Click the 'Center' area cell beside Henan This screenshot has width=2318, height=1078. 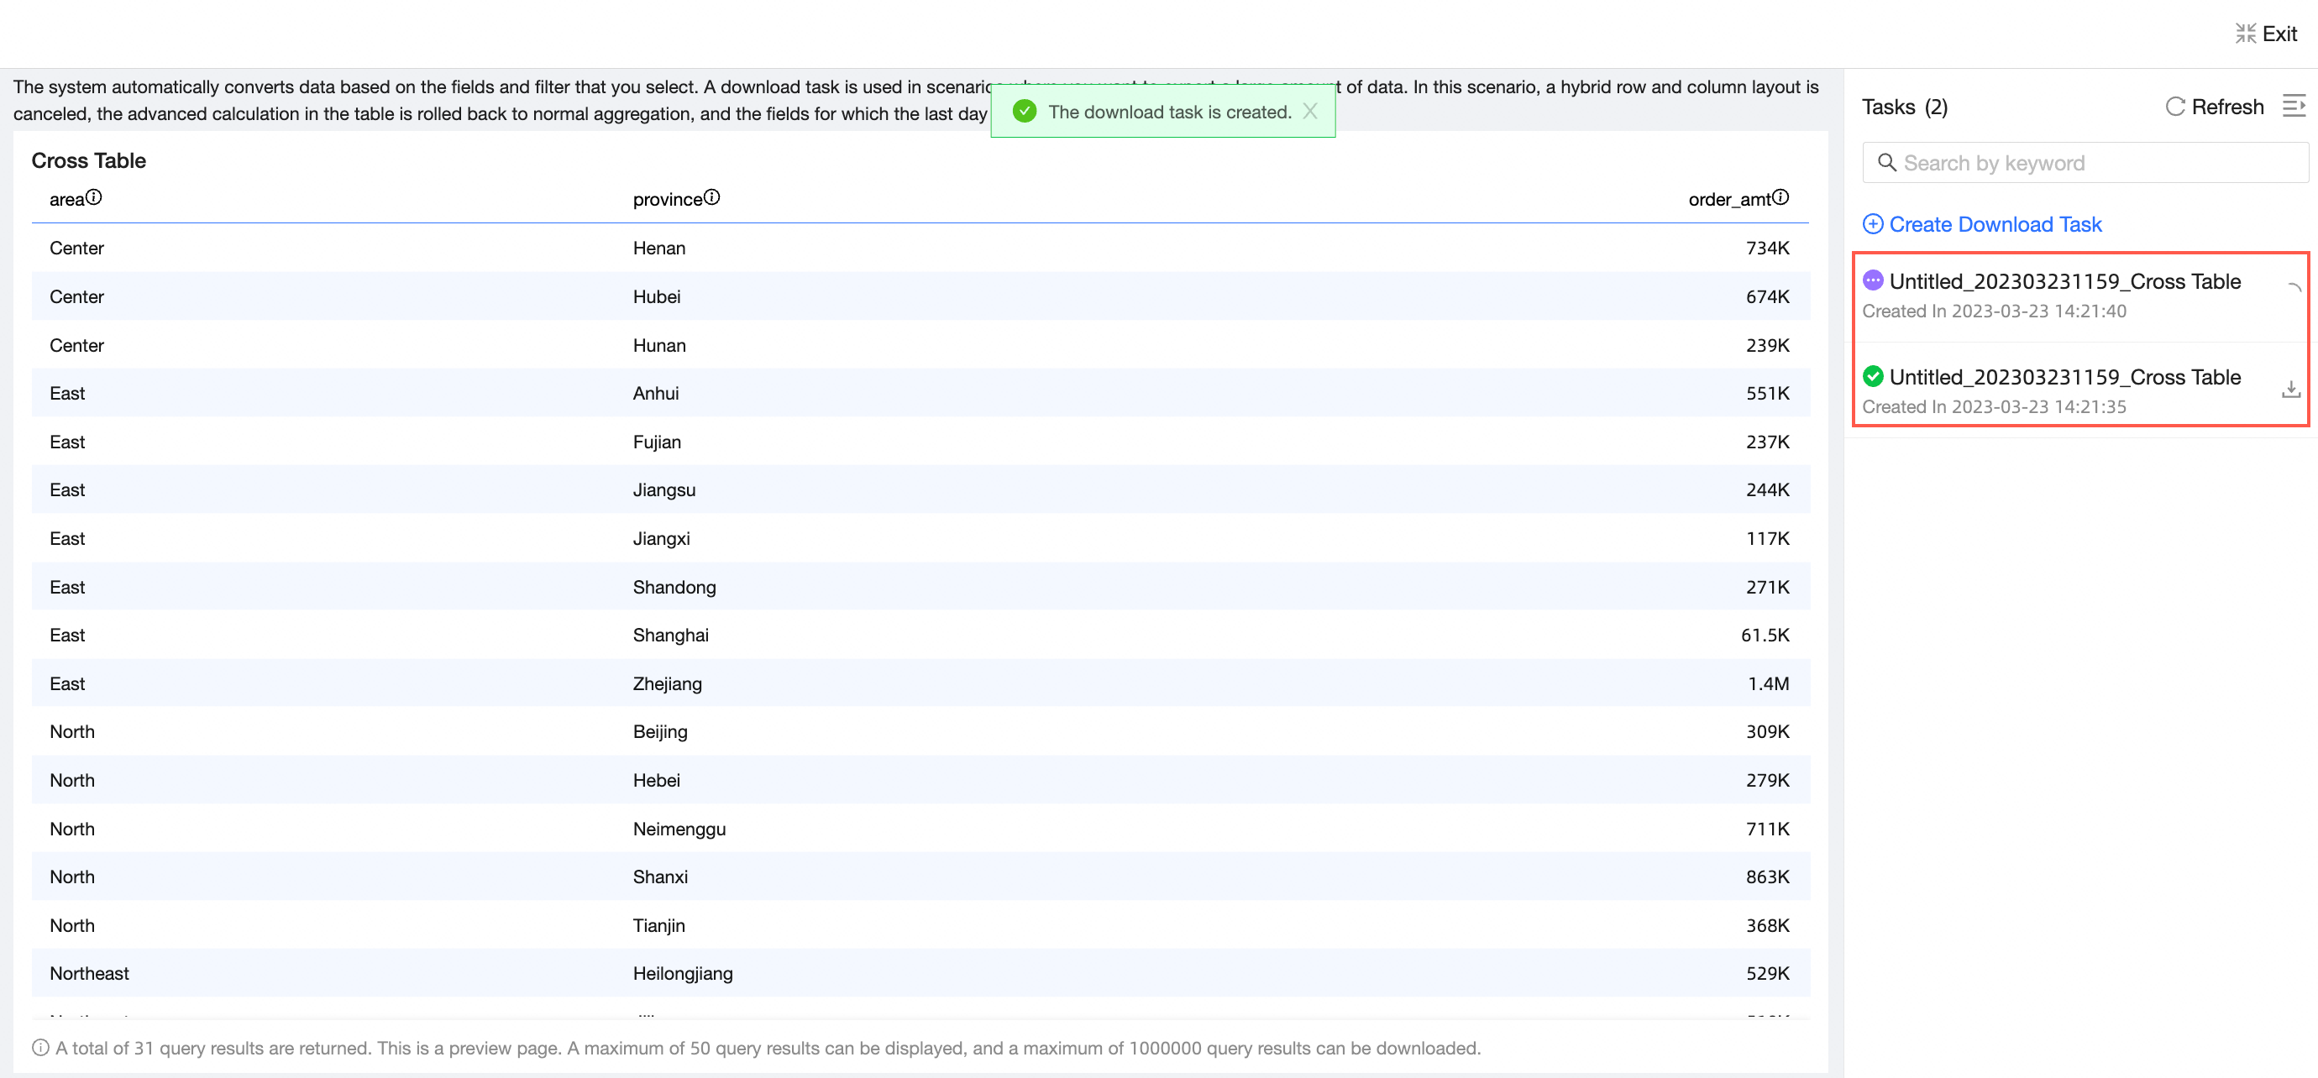point(76,248)
